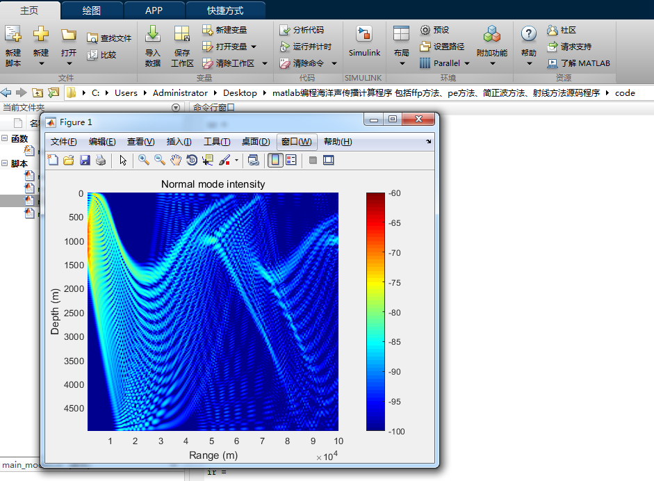Click the Link Plot icon
The height and width of the screenshot is (481, 654).
(x=253, y=160)
